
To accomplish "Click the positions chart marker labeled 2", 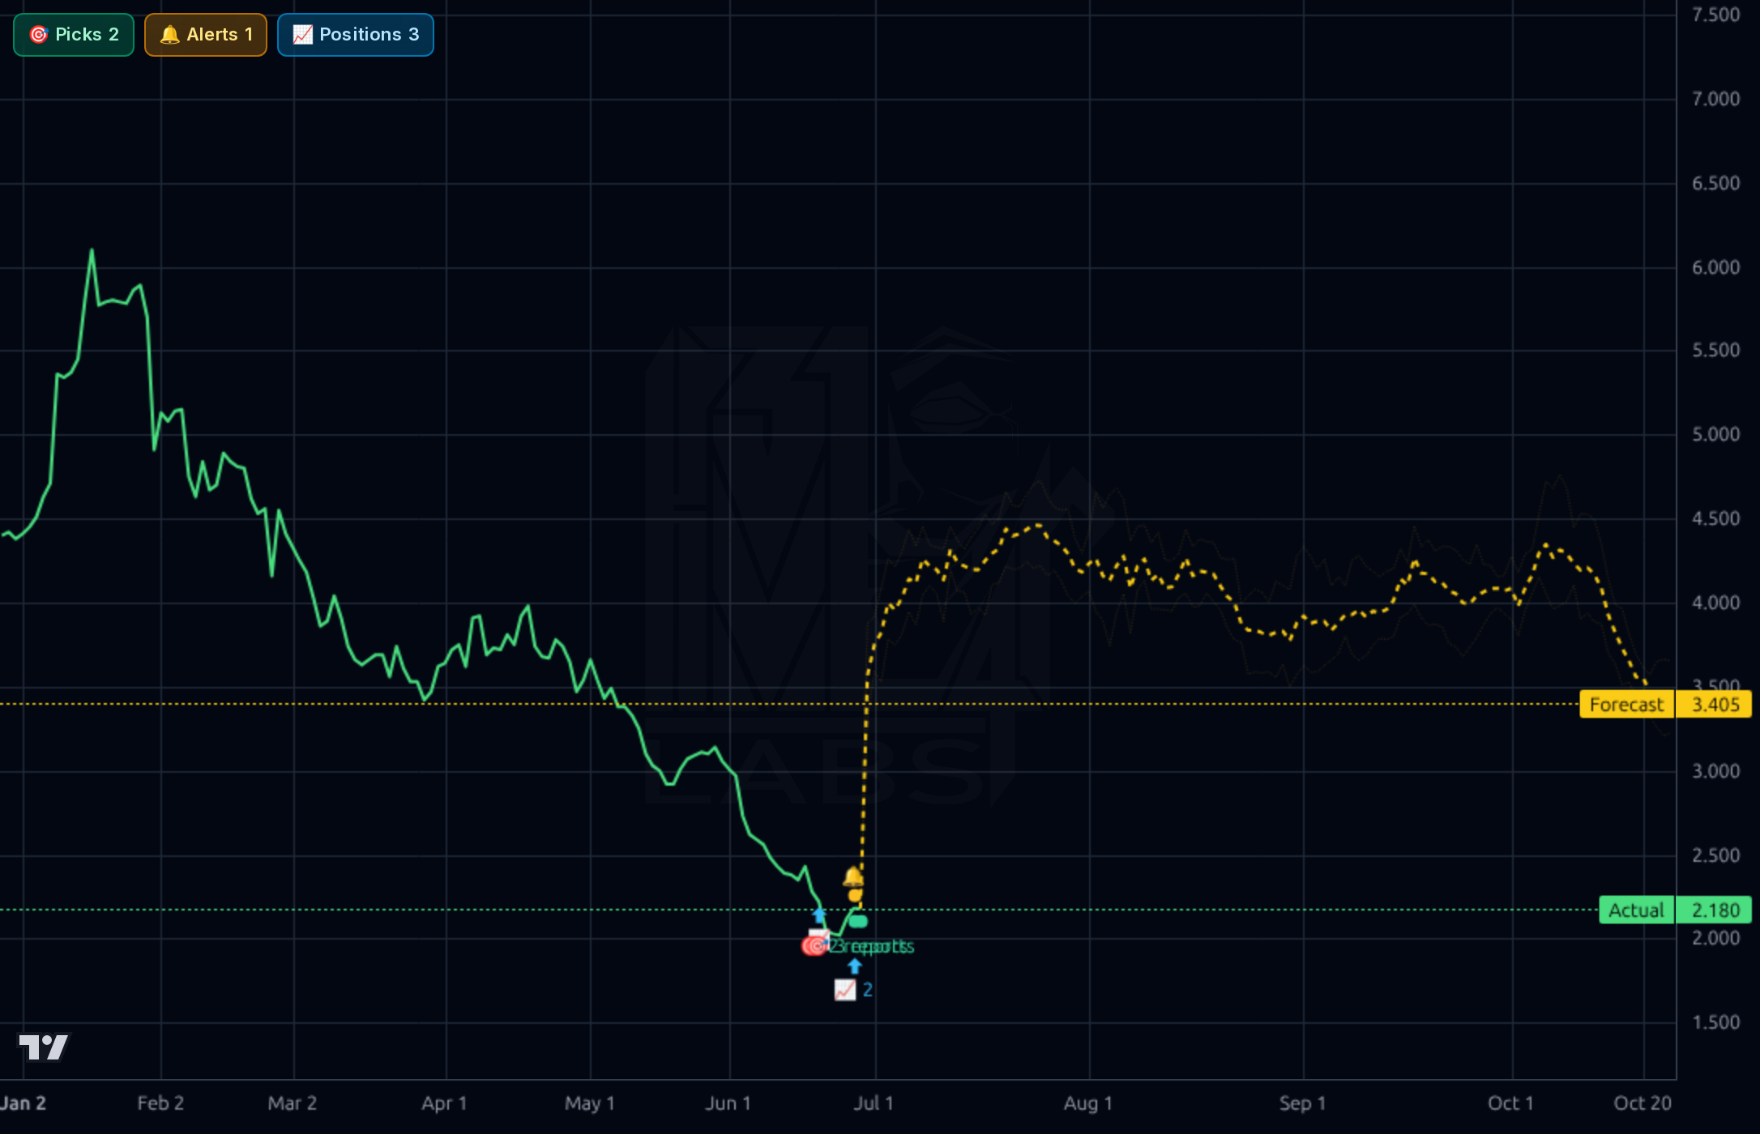I will (x=853, y=990).
